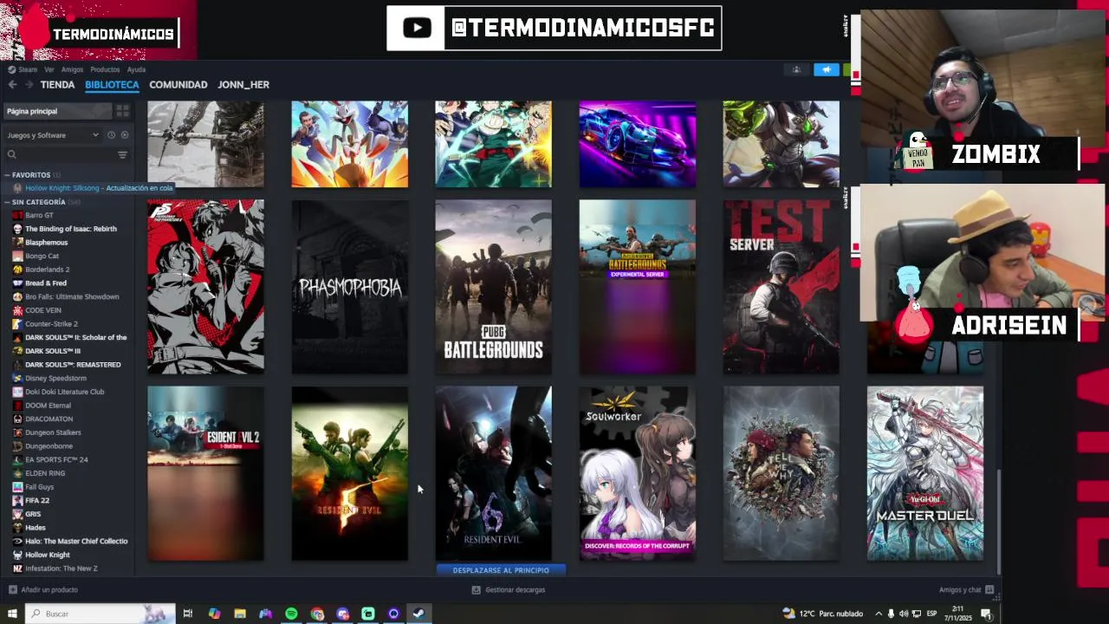Open the Amigos y chat icon
This screenshot has height=624, width=1109.
pyautogui.click(x=989, y=589)
